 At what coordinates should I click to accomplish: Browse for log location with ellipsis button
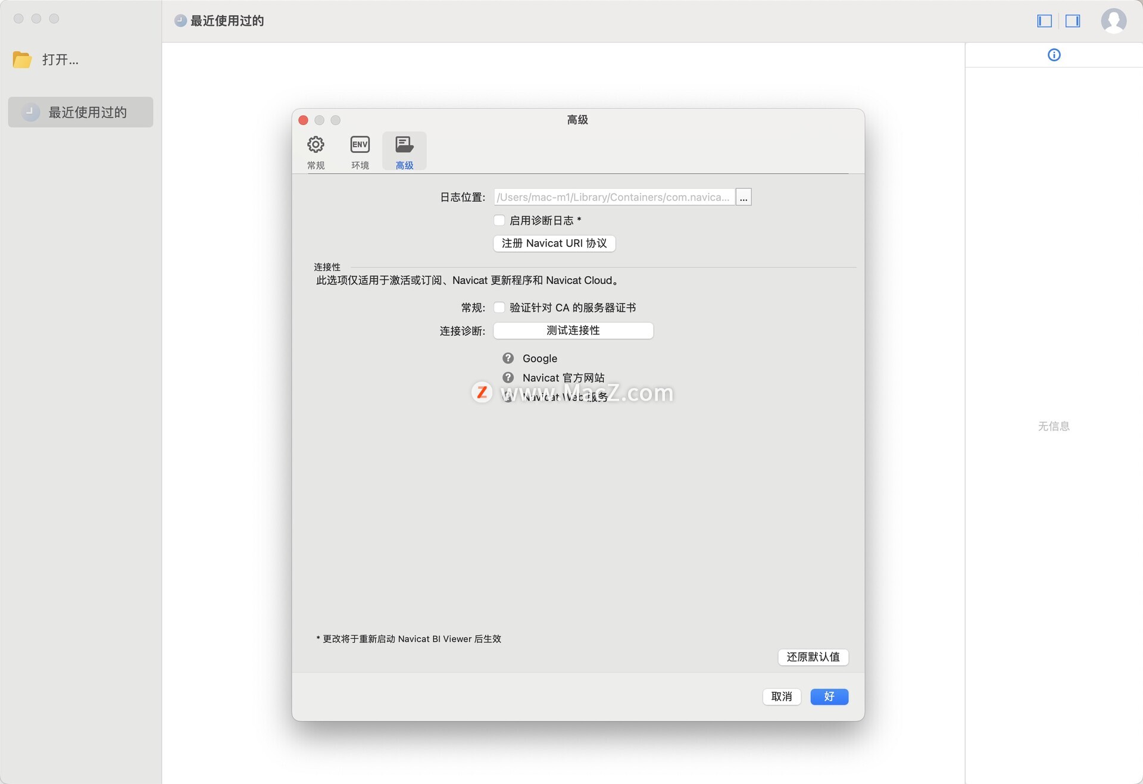click(744, 197)
